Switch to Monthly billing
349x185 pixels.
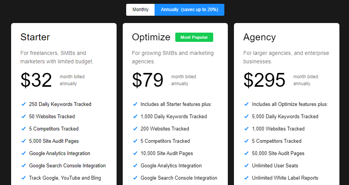pyautogui.click(x=140, y=10)
